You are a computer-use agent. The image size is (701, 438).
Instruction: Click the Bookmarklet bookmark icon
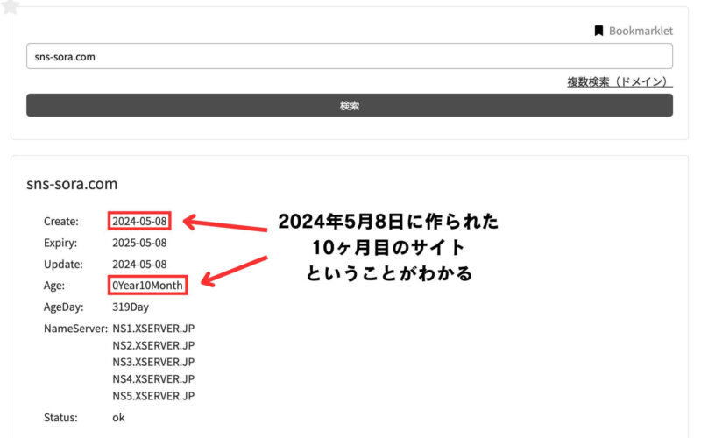pyautogui.click(x=598, y=31)
